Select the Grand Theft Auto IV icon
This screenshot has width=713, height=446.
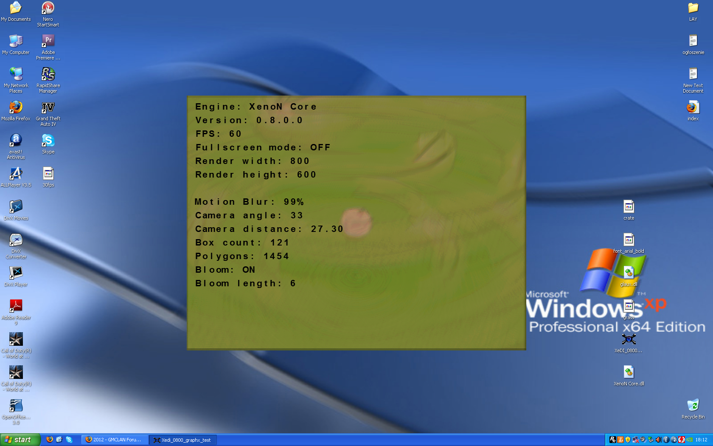coord(48,107)
